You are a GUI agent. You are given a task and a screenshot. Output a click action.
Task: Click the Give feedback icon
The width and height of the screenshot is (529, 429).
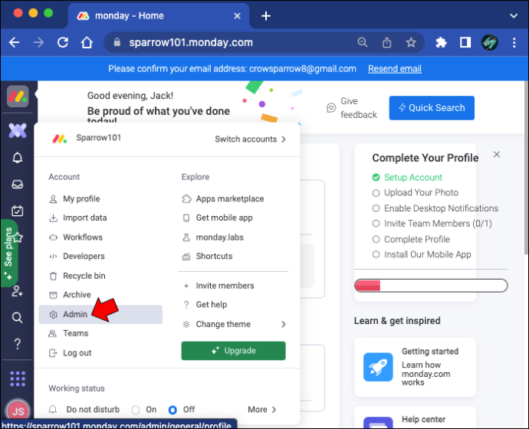tap(331, 108)
